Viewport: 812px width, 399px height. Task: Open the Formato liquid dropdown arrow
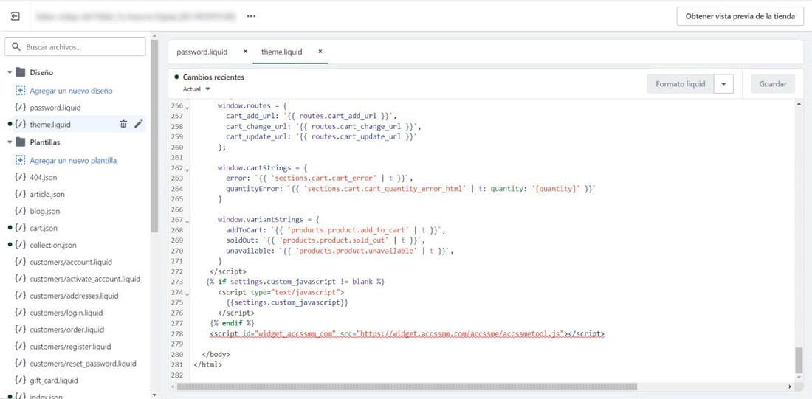pyautogui.click(x=723, y=84)
